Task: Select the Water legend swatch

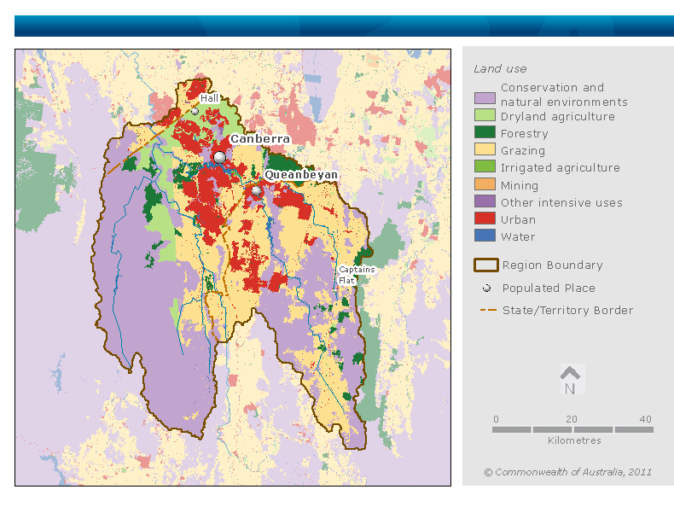Action: pyautogui.click(x=485, y=236)
